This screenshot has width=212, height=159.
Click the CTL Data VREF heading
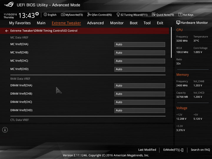point(19,120)
